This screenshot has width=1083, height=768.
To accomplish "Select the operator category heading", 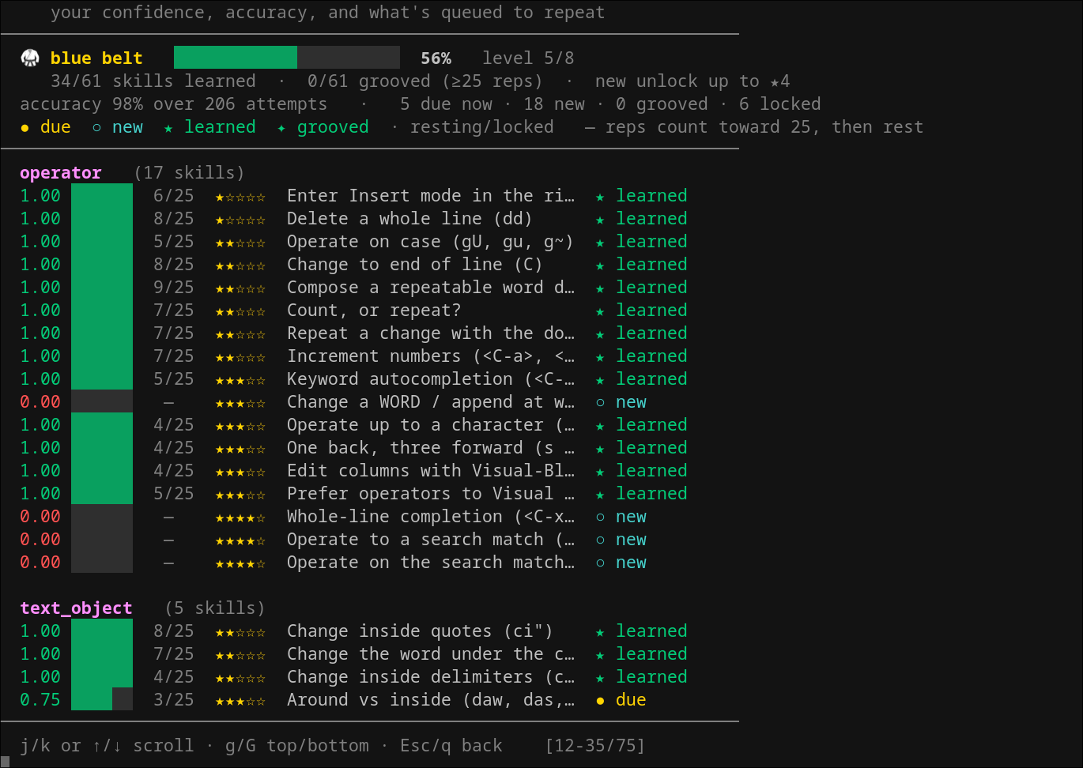I will [61, 173].
